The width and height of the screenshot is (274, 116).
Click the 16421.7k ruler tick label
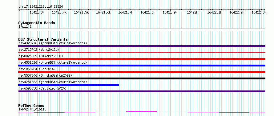(x=126, y=12)
